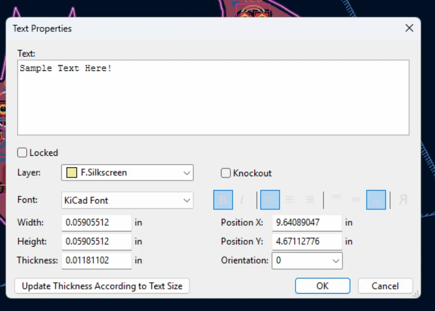Enable the Locked checkbox
Screen dimensions: 435x311
click(22, 153)
